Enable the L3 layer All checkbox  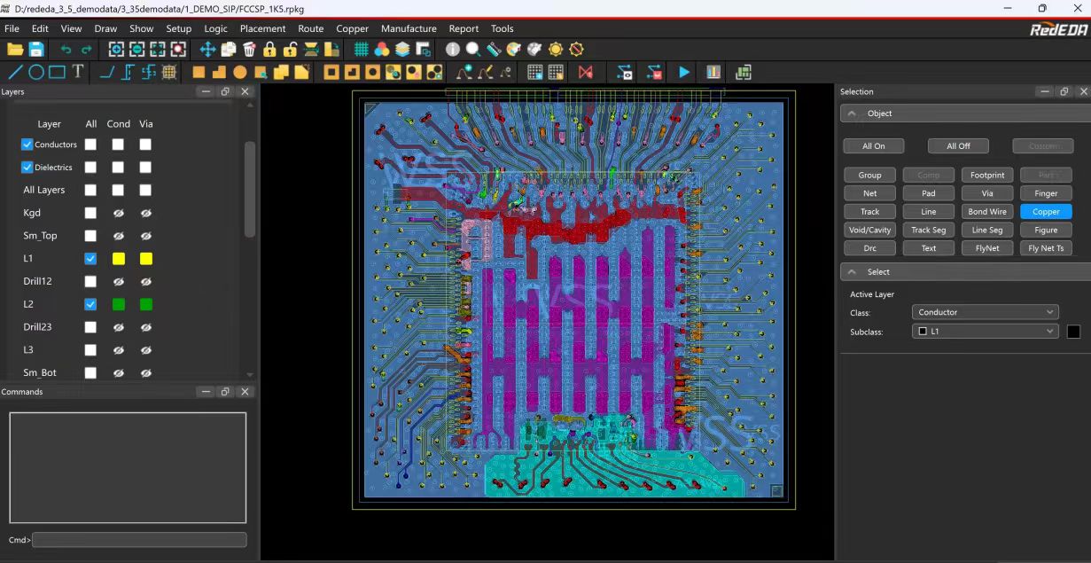point(90,350)
